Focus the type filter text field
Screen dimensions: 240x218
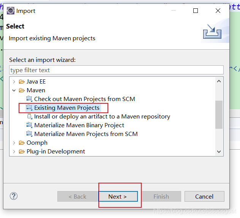click(x=116, y=70)
